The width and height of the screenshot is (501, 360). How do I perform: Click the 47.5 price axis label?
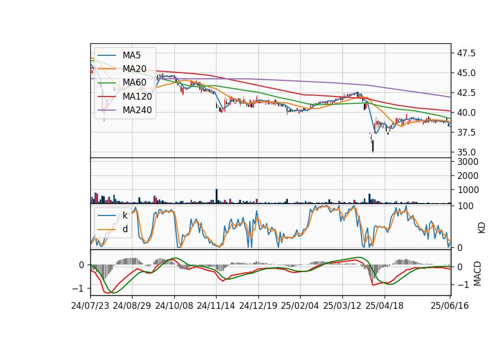466,53
